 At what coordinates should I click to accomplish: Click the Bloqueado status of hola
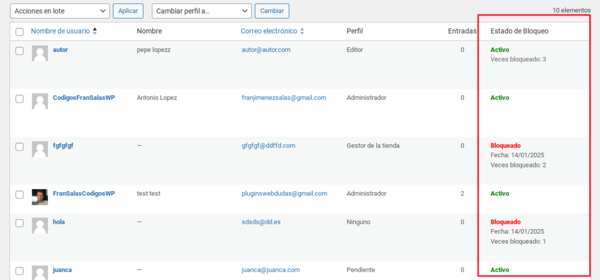point(506,222)
